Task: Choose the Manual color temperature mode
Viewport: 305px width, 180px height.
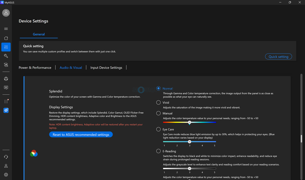Action: [x=159, y=113]
